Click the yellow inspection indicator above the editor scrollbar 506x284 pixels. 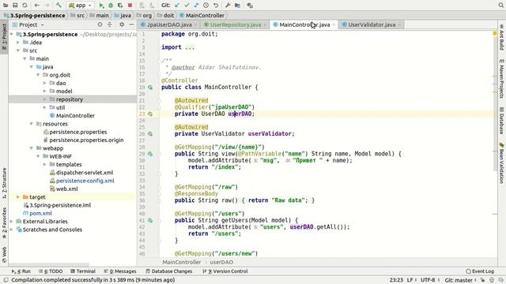pyautogui.click(x=495, y=33)
